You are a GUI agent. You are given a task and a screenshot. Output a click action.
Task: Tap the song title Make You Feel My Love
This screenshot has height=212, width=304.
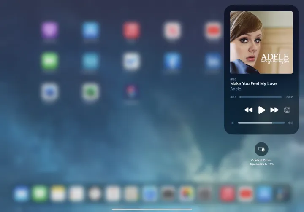[253, 83]
